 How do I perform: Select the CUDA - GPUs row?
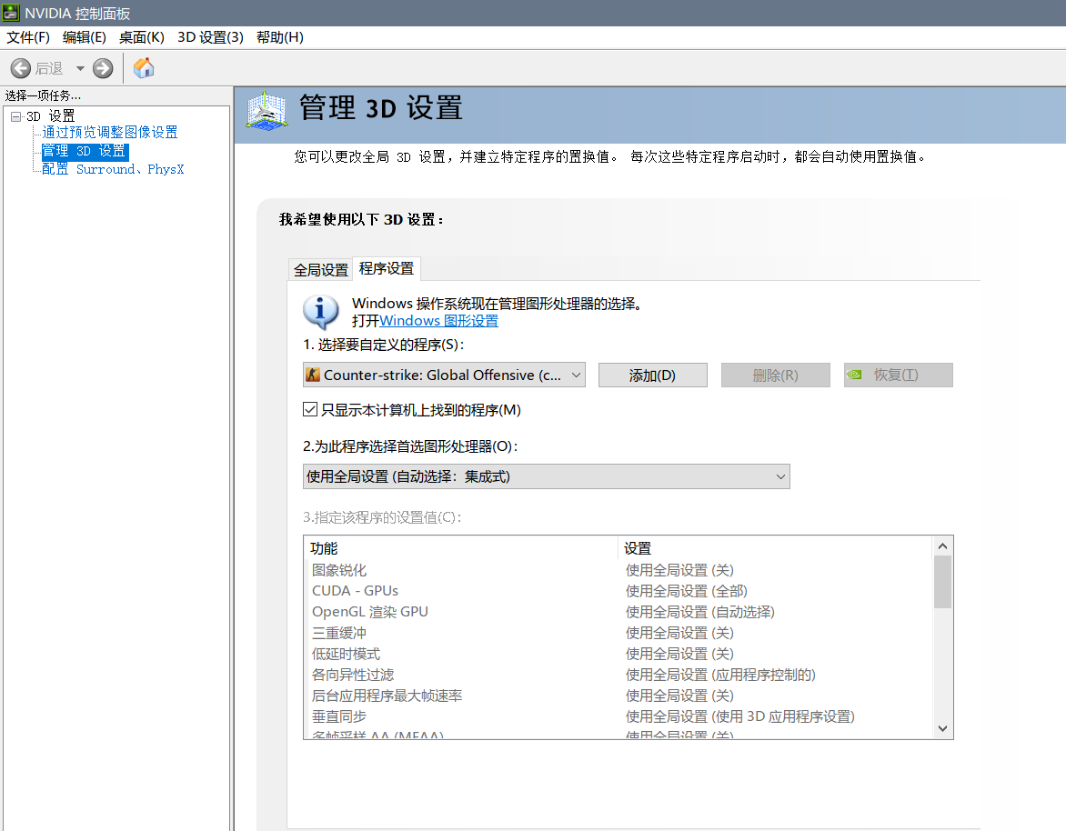tap(618, 591)
